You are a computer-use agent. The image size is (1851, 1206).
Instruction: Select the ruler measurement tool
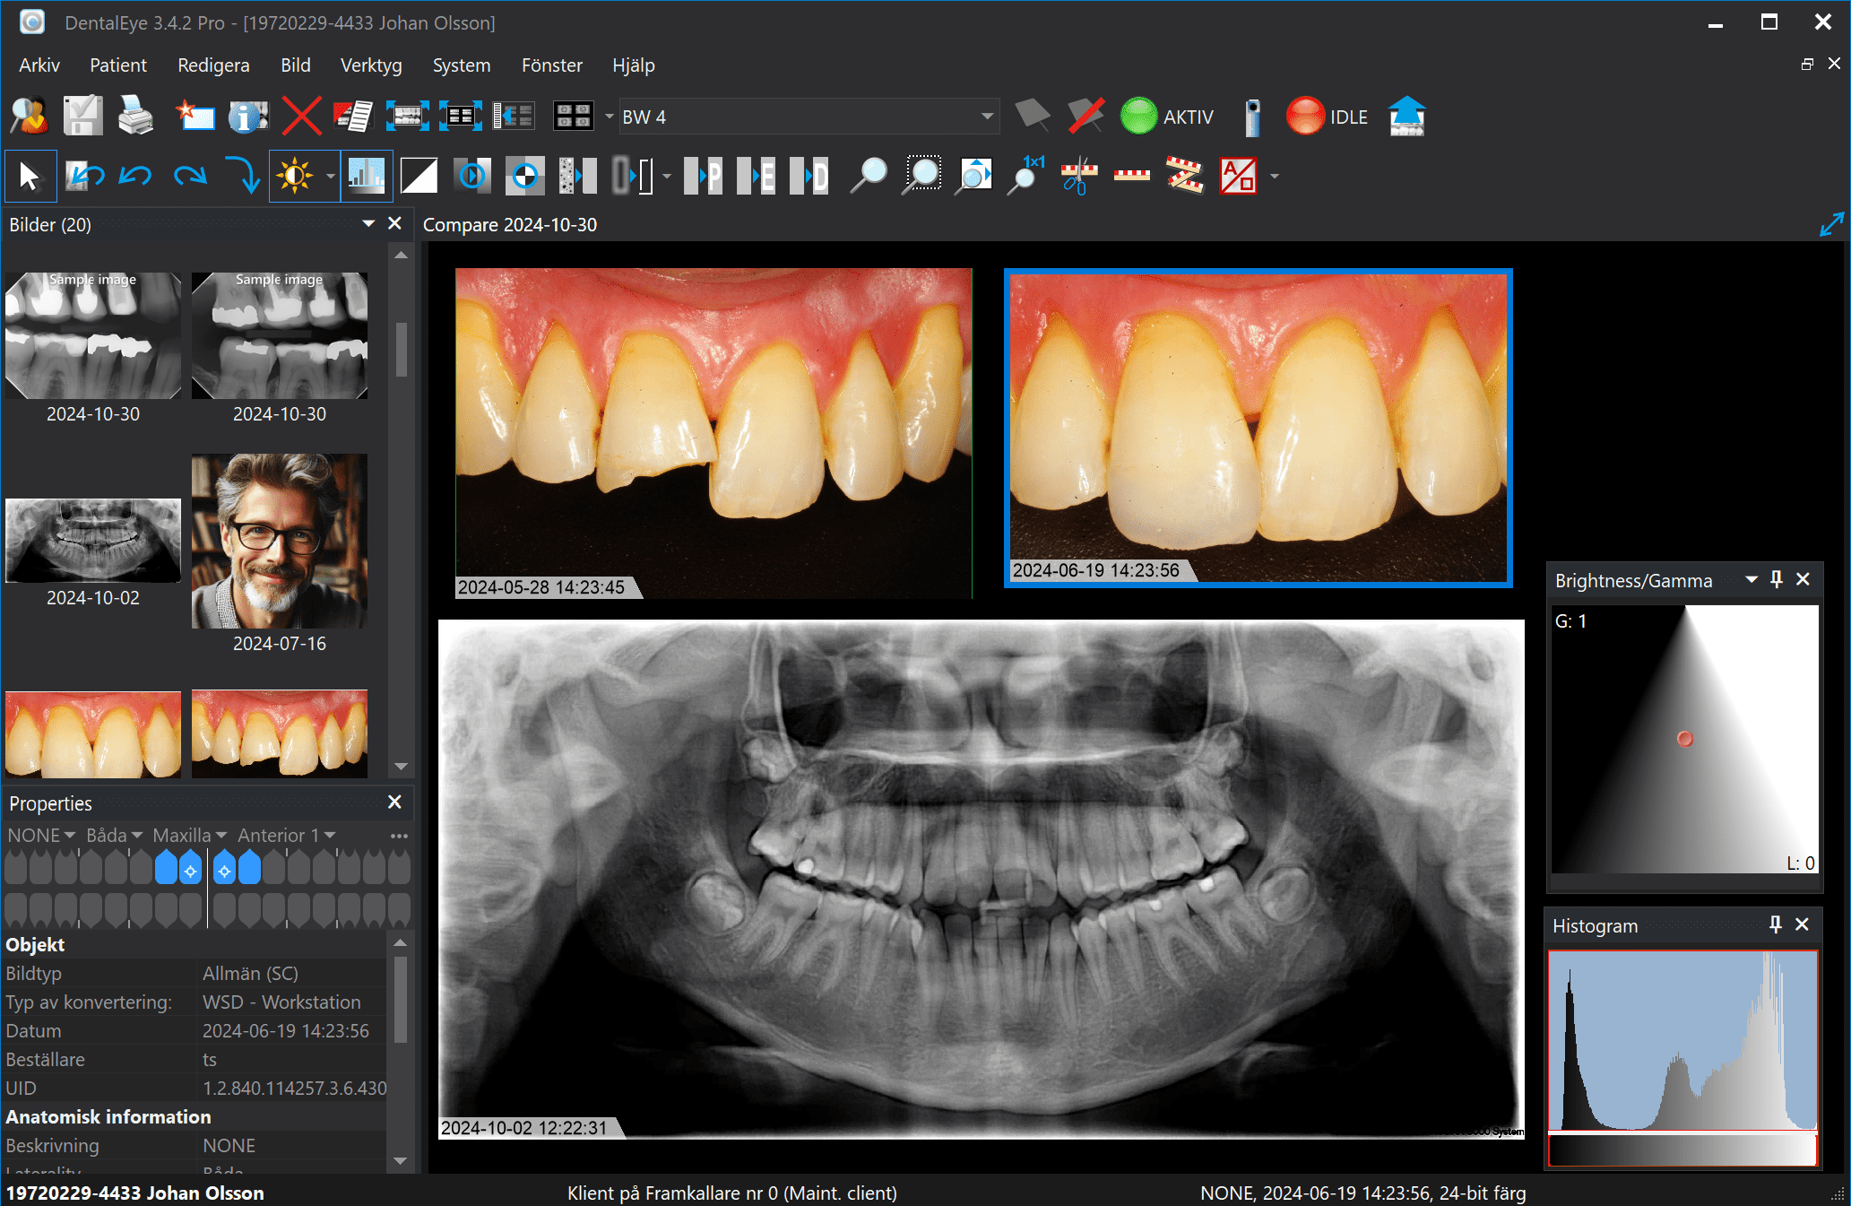(1131, 176)
